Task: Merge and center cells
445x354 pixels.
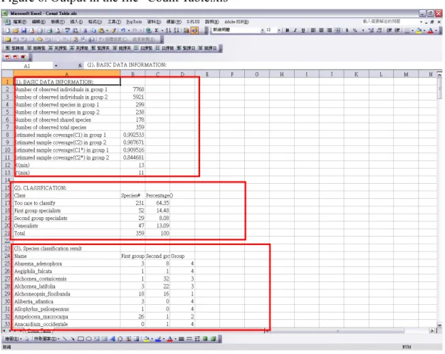Action: 337,31
